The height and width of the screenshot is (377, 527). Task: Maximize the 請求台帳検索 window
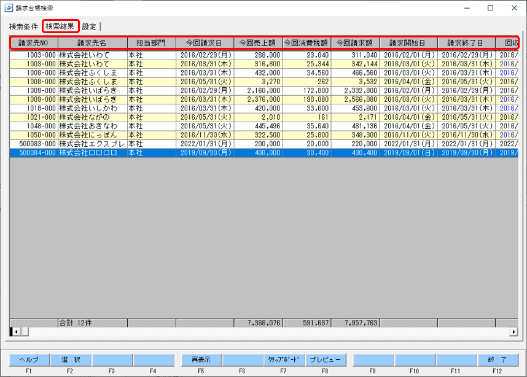click(490, 8)
